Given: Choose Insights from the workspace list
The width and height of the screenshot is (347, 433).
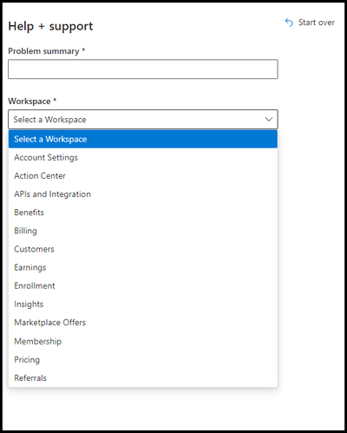Looking at the screenshot, I should point(143,305).
